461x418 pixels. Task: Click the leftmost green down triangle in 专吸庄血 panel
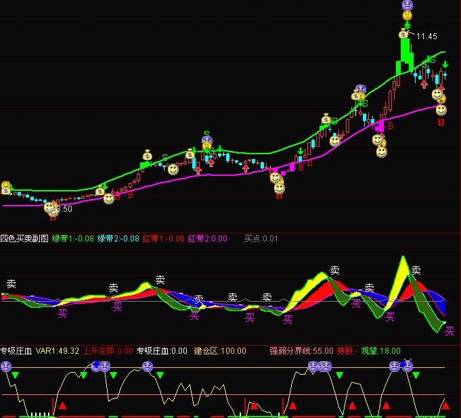16,375
